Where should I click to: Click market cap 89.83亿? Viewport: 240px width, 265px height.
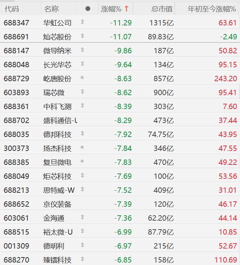[161, 37]
